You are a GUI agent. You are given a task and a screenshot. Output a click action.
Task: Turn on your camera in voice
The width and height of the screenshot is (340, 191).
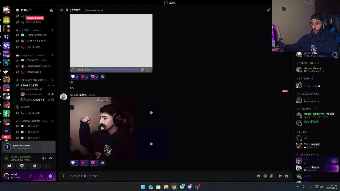(x=9, y=166)
